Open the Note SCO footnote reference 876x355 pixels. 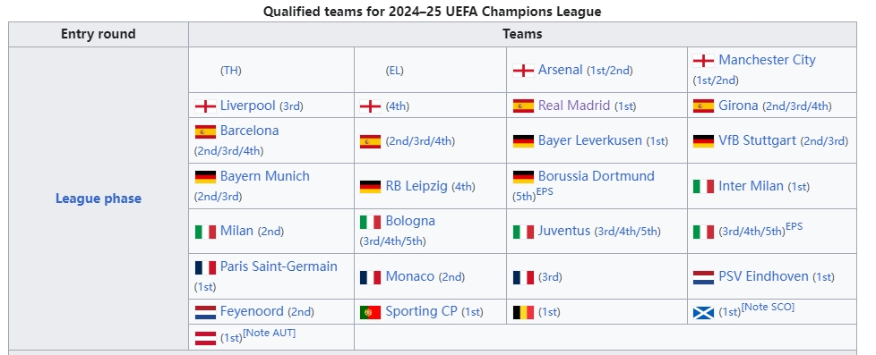pos(768,307)
